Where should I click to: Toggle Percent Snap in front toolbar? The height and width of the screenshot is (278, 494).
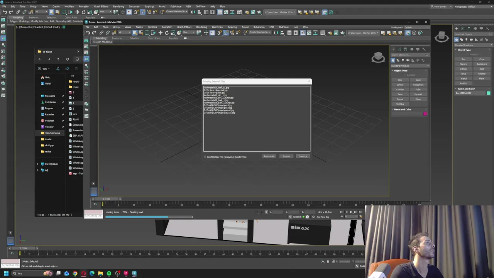click(232, 33)
